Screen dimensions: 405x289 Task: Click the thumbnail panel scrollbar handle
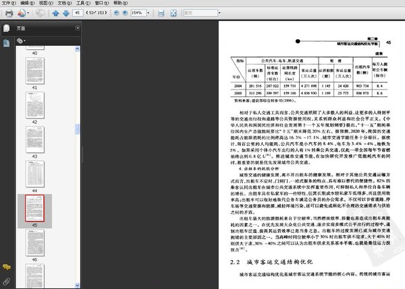pyautogui.click(x=77, y=129)
